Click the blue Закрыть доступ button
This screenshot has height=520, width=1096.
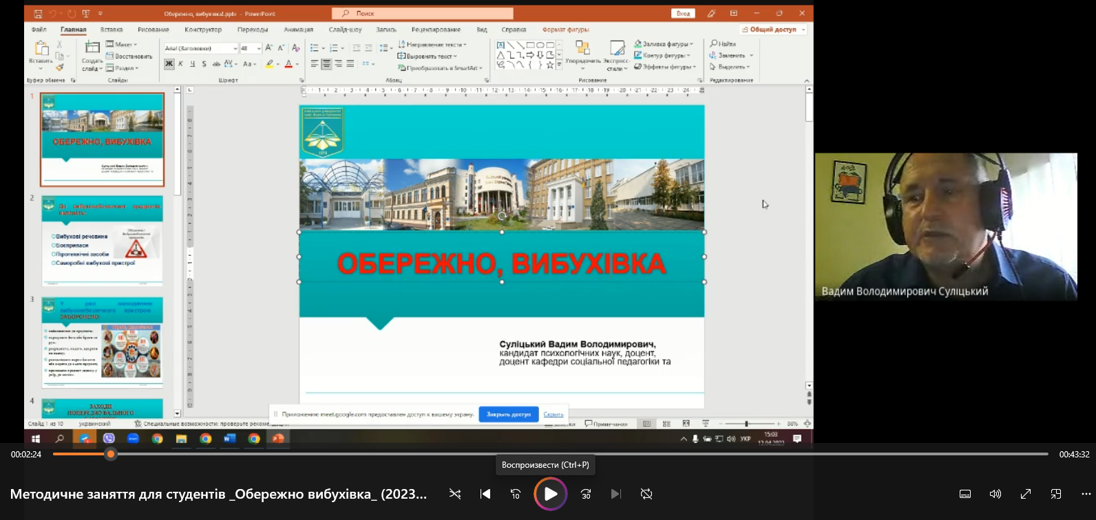pyautogui.click(x=508, y=414)
